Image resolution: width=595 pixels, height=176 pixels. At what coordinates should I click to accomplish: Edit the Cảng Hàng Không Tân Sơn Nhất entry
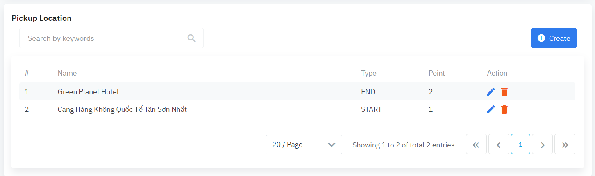(491, 109)
